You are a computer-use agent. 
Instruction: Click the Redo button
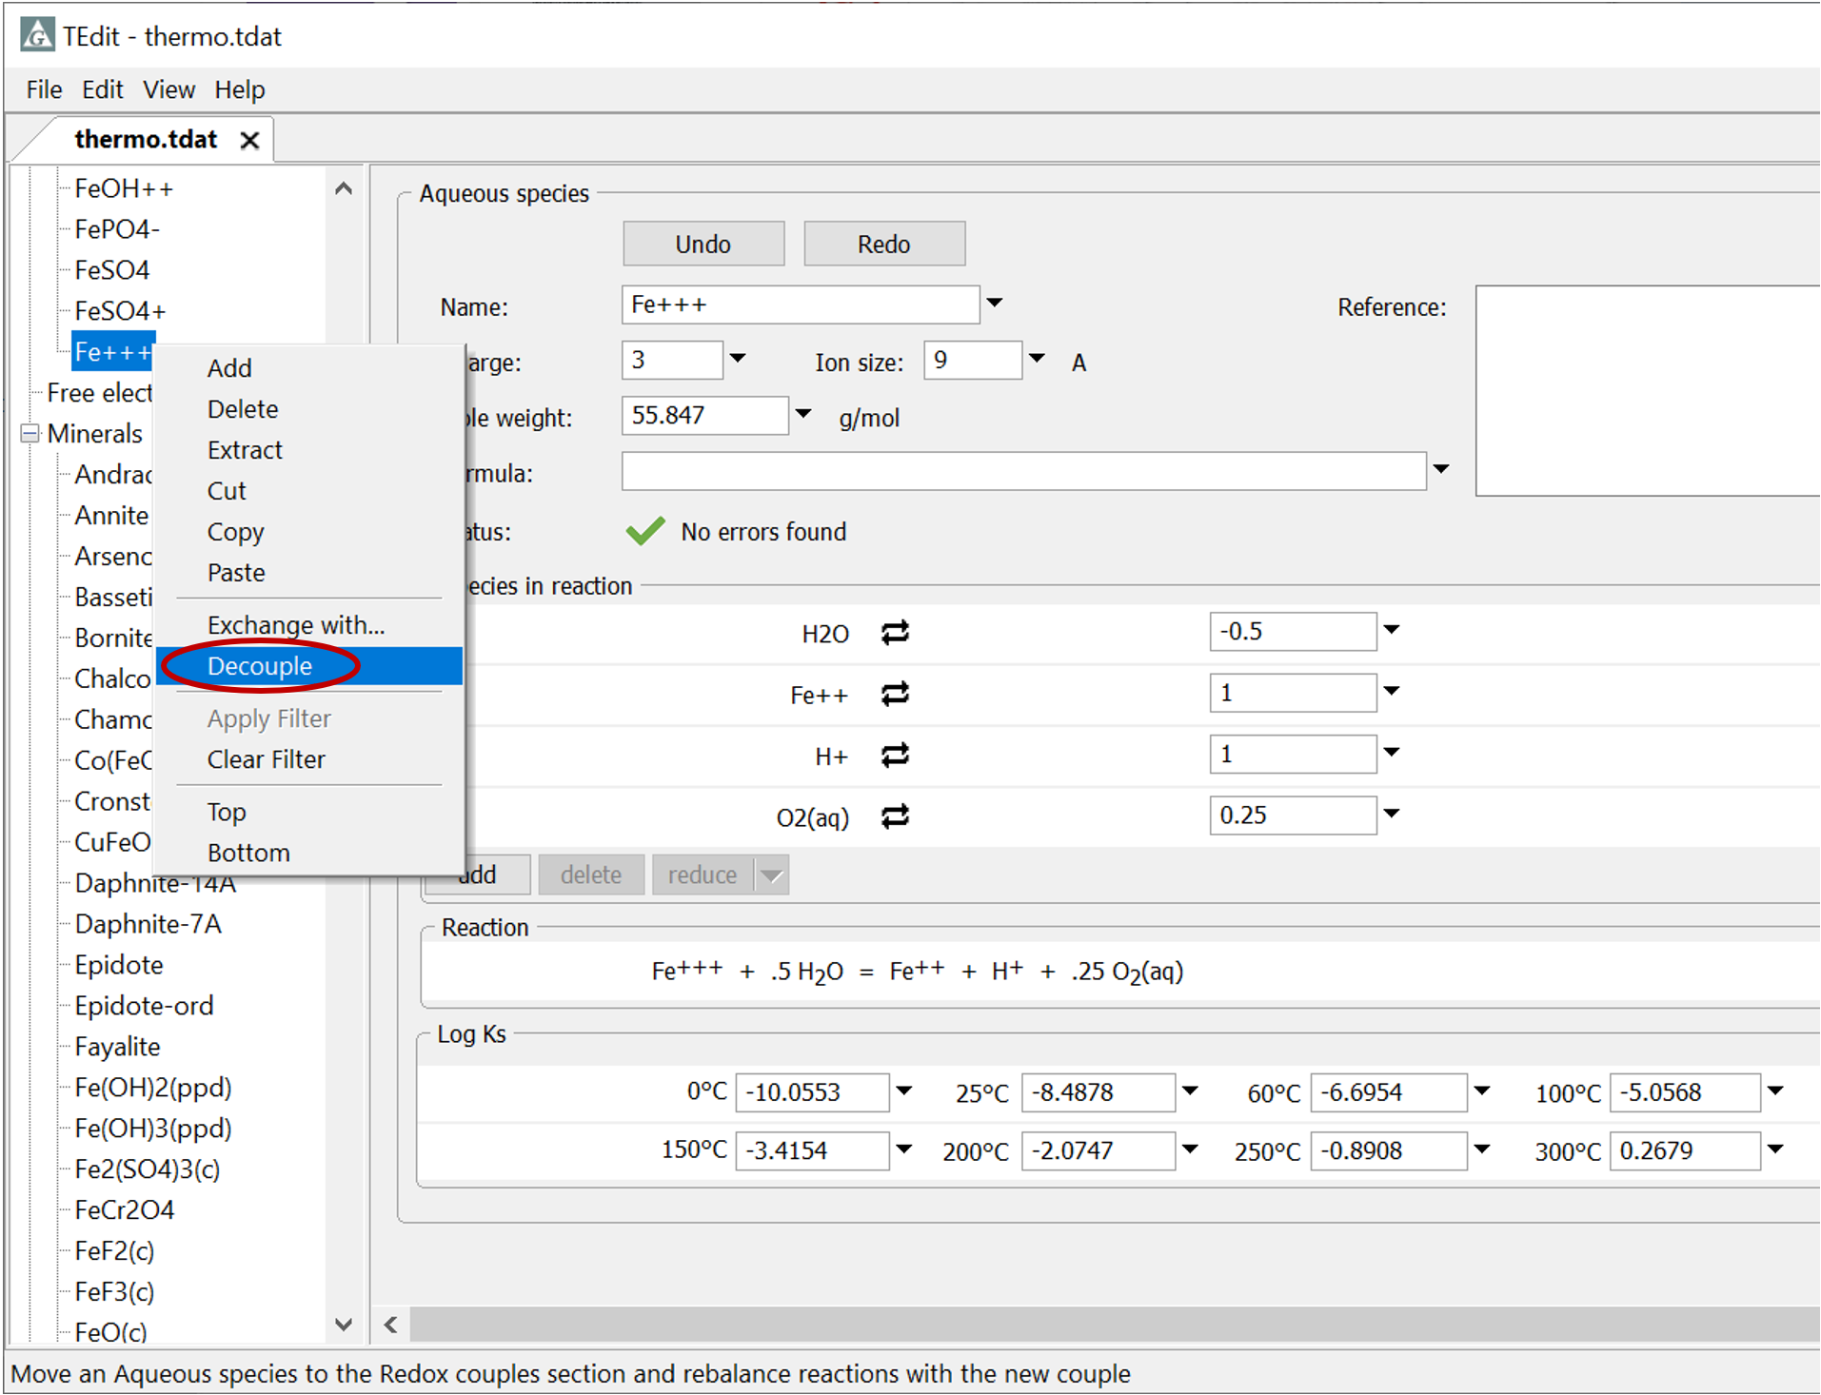[884, 245]
